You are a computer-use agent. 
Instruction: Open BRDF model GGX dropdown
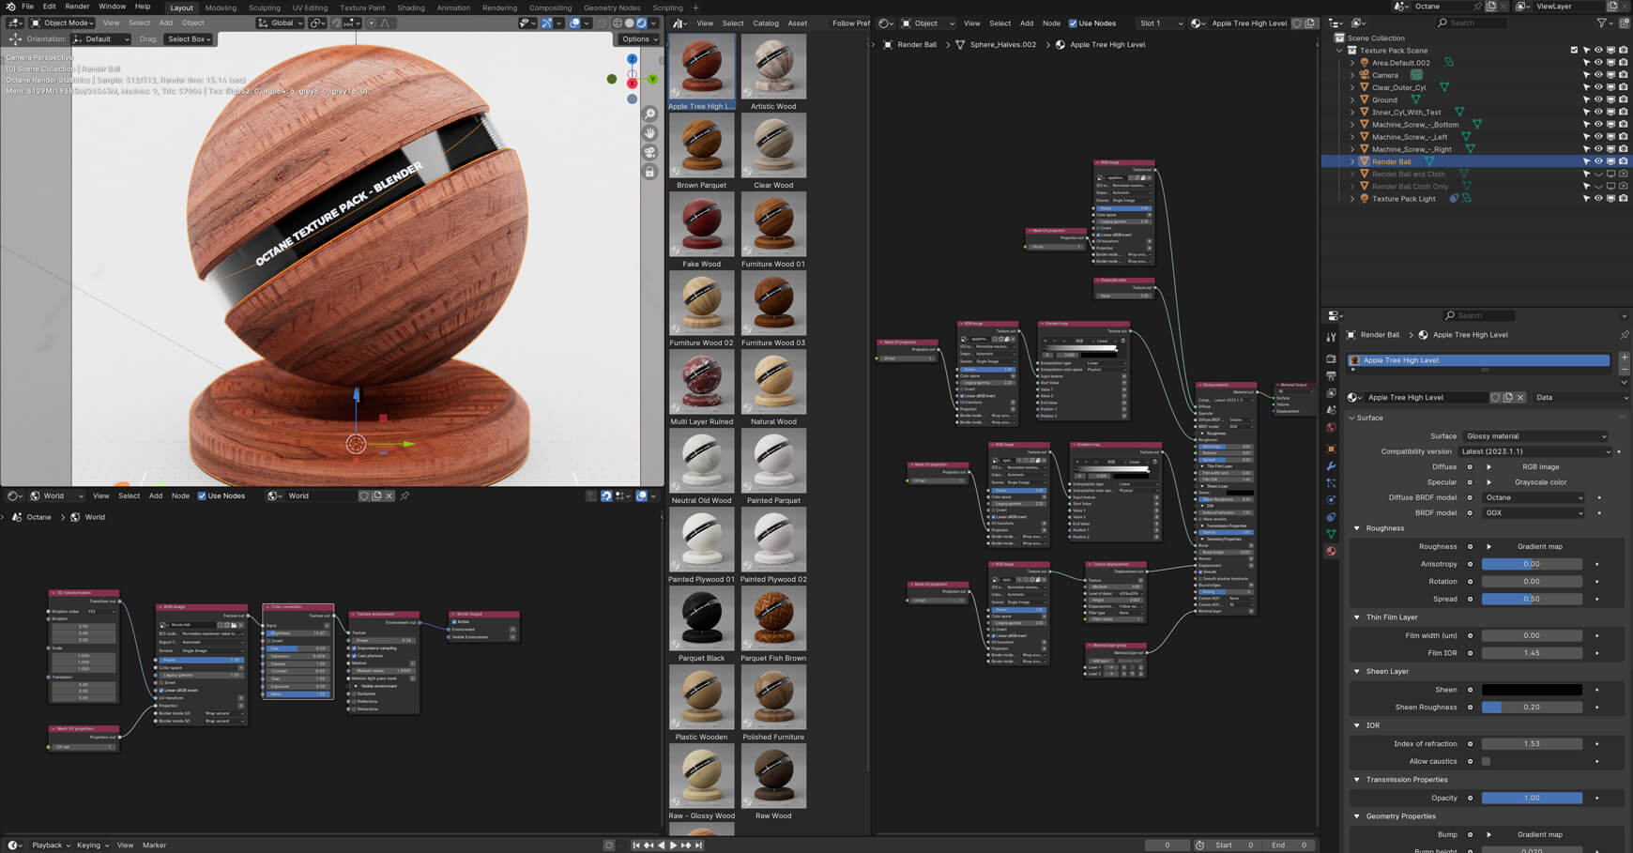point(1534,513)
